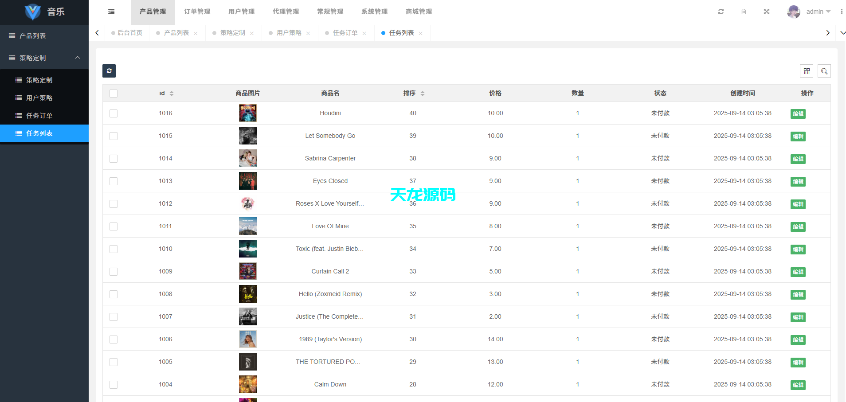This screenshot has width=846, height=402.
Task: Check the select-all checkbox in table header
Action: (114, 93)
